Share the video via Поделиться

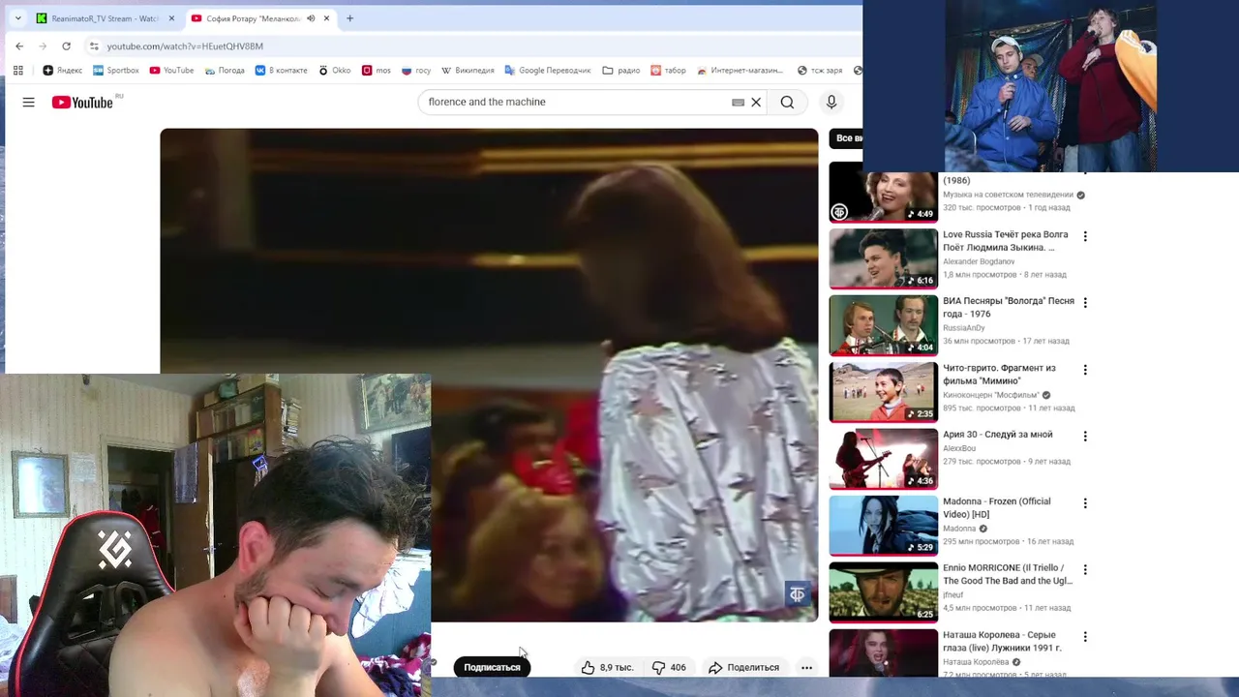[743, 667]
